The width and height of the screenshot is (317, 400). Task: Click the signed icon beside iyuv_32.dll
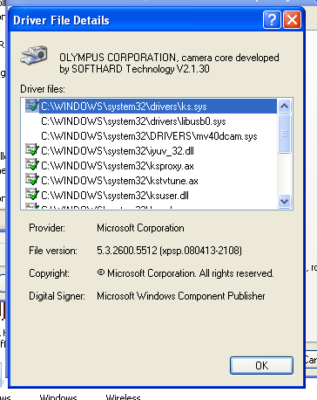[32, 150]
